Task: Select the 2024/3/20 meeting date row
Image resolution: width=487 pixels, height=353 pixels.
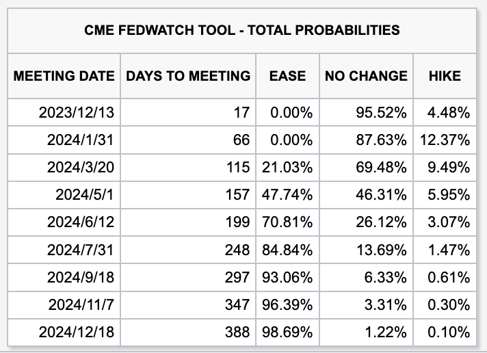Action: tap(81, 167)
